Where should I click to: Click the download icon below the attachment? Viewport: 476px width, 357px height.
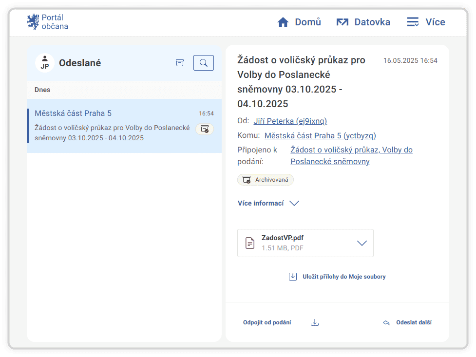click(x=315, y=322)
